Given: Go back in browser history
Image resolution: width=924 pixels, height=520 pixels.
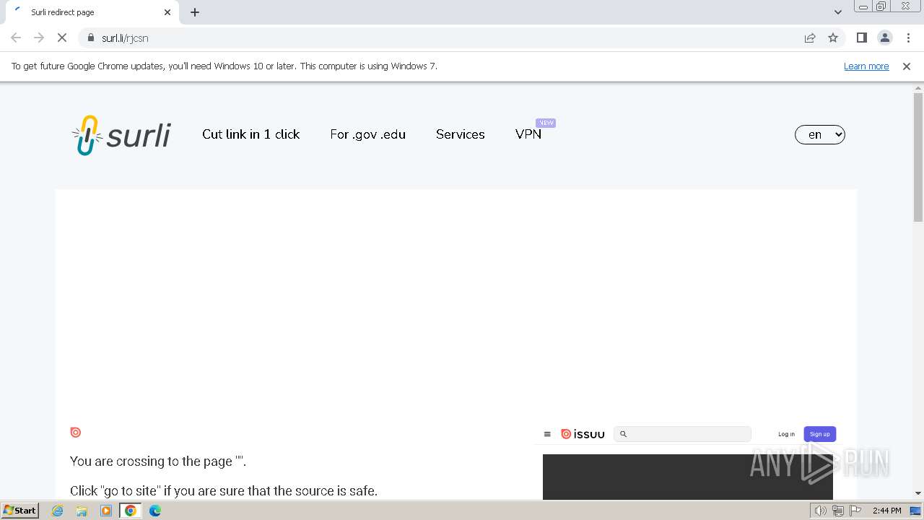Looking at the screenshot, I should (x=16, y=38).
